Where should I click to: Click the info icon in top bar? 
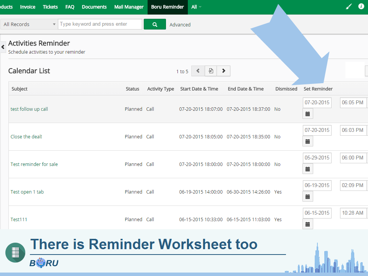(x=361, y=7)
